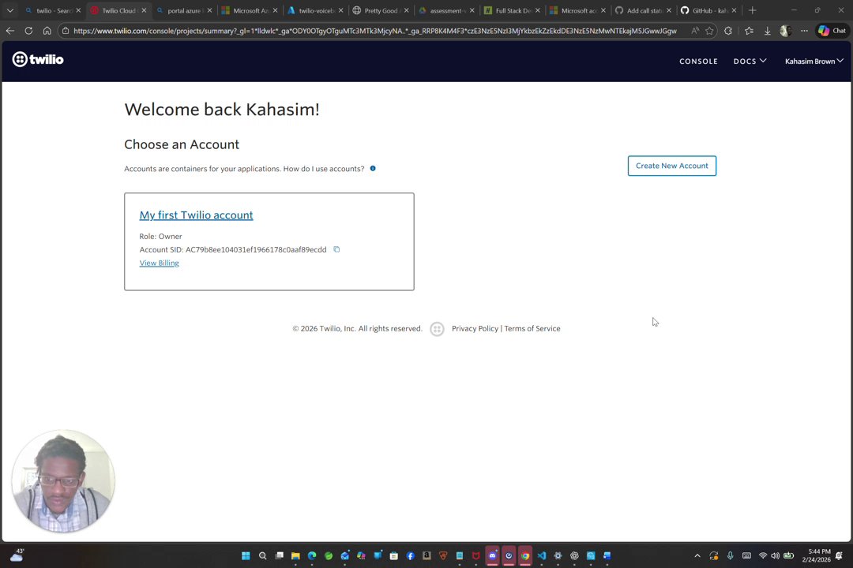Refresh the page with reload icon

(28, 31)
